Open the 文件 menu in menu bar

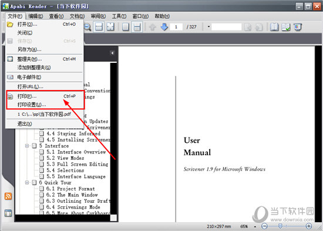(x=15, y=16)
